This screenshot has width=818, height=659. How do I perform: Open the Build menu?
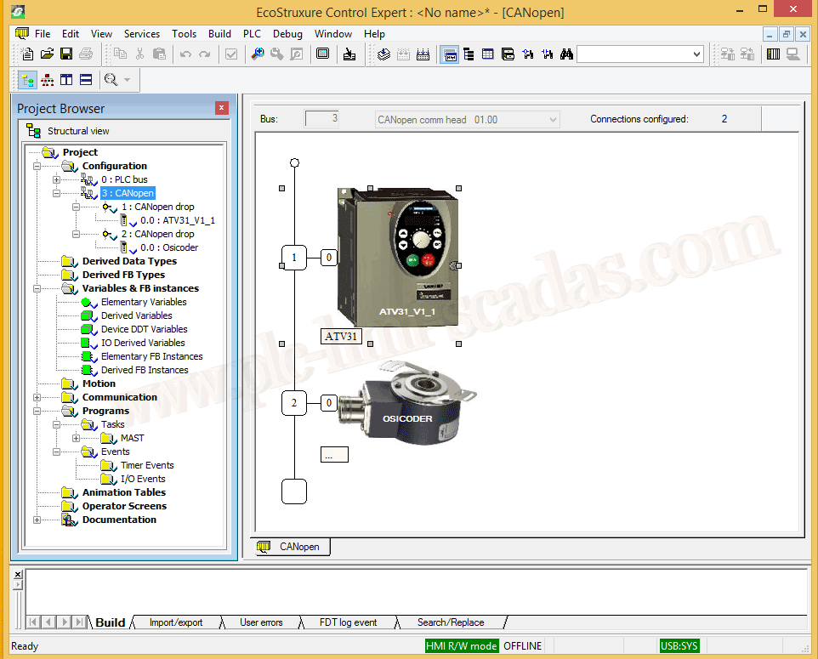tap(219, 34)
